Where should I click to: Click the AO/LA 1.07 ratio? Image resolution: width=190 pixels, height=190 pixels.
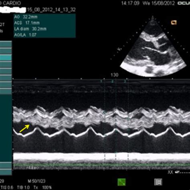tap(25, 35)
